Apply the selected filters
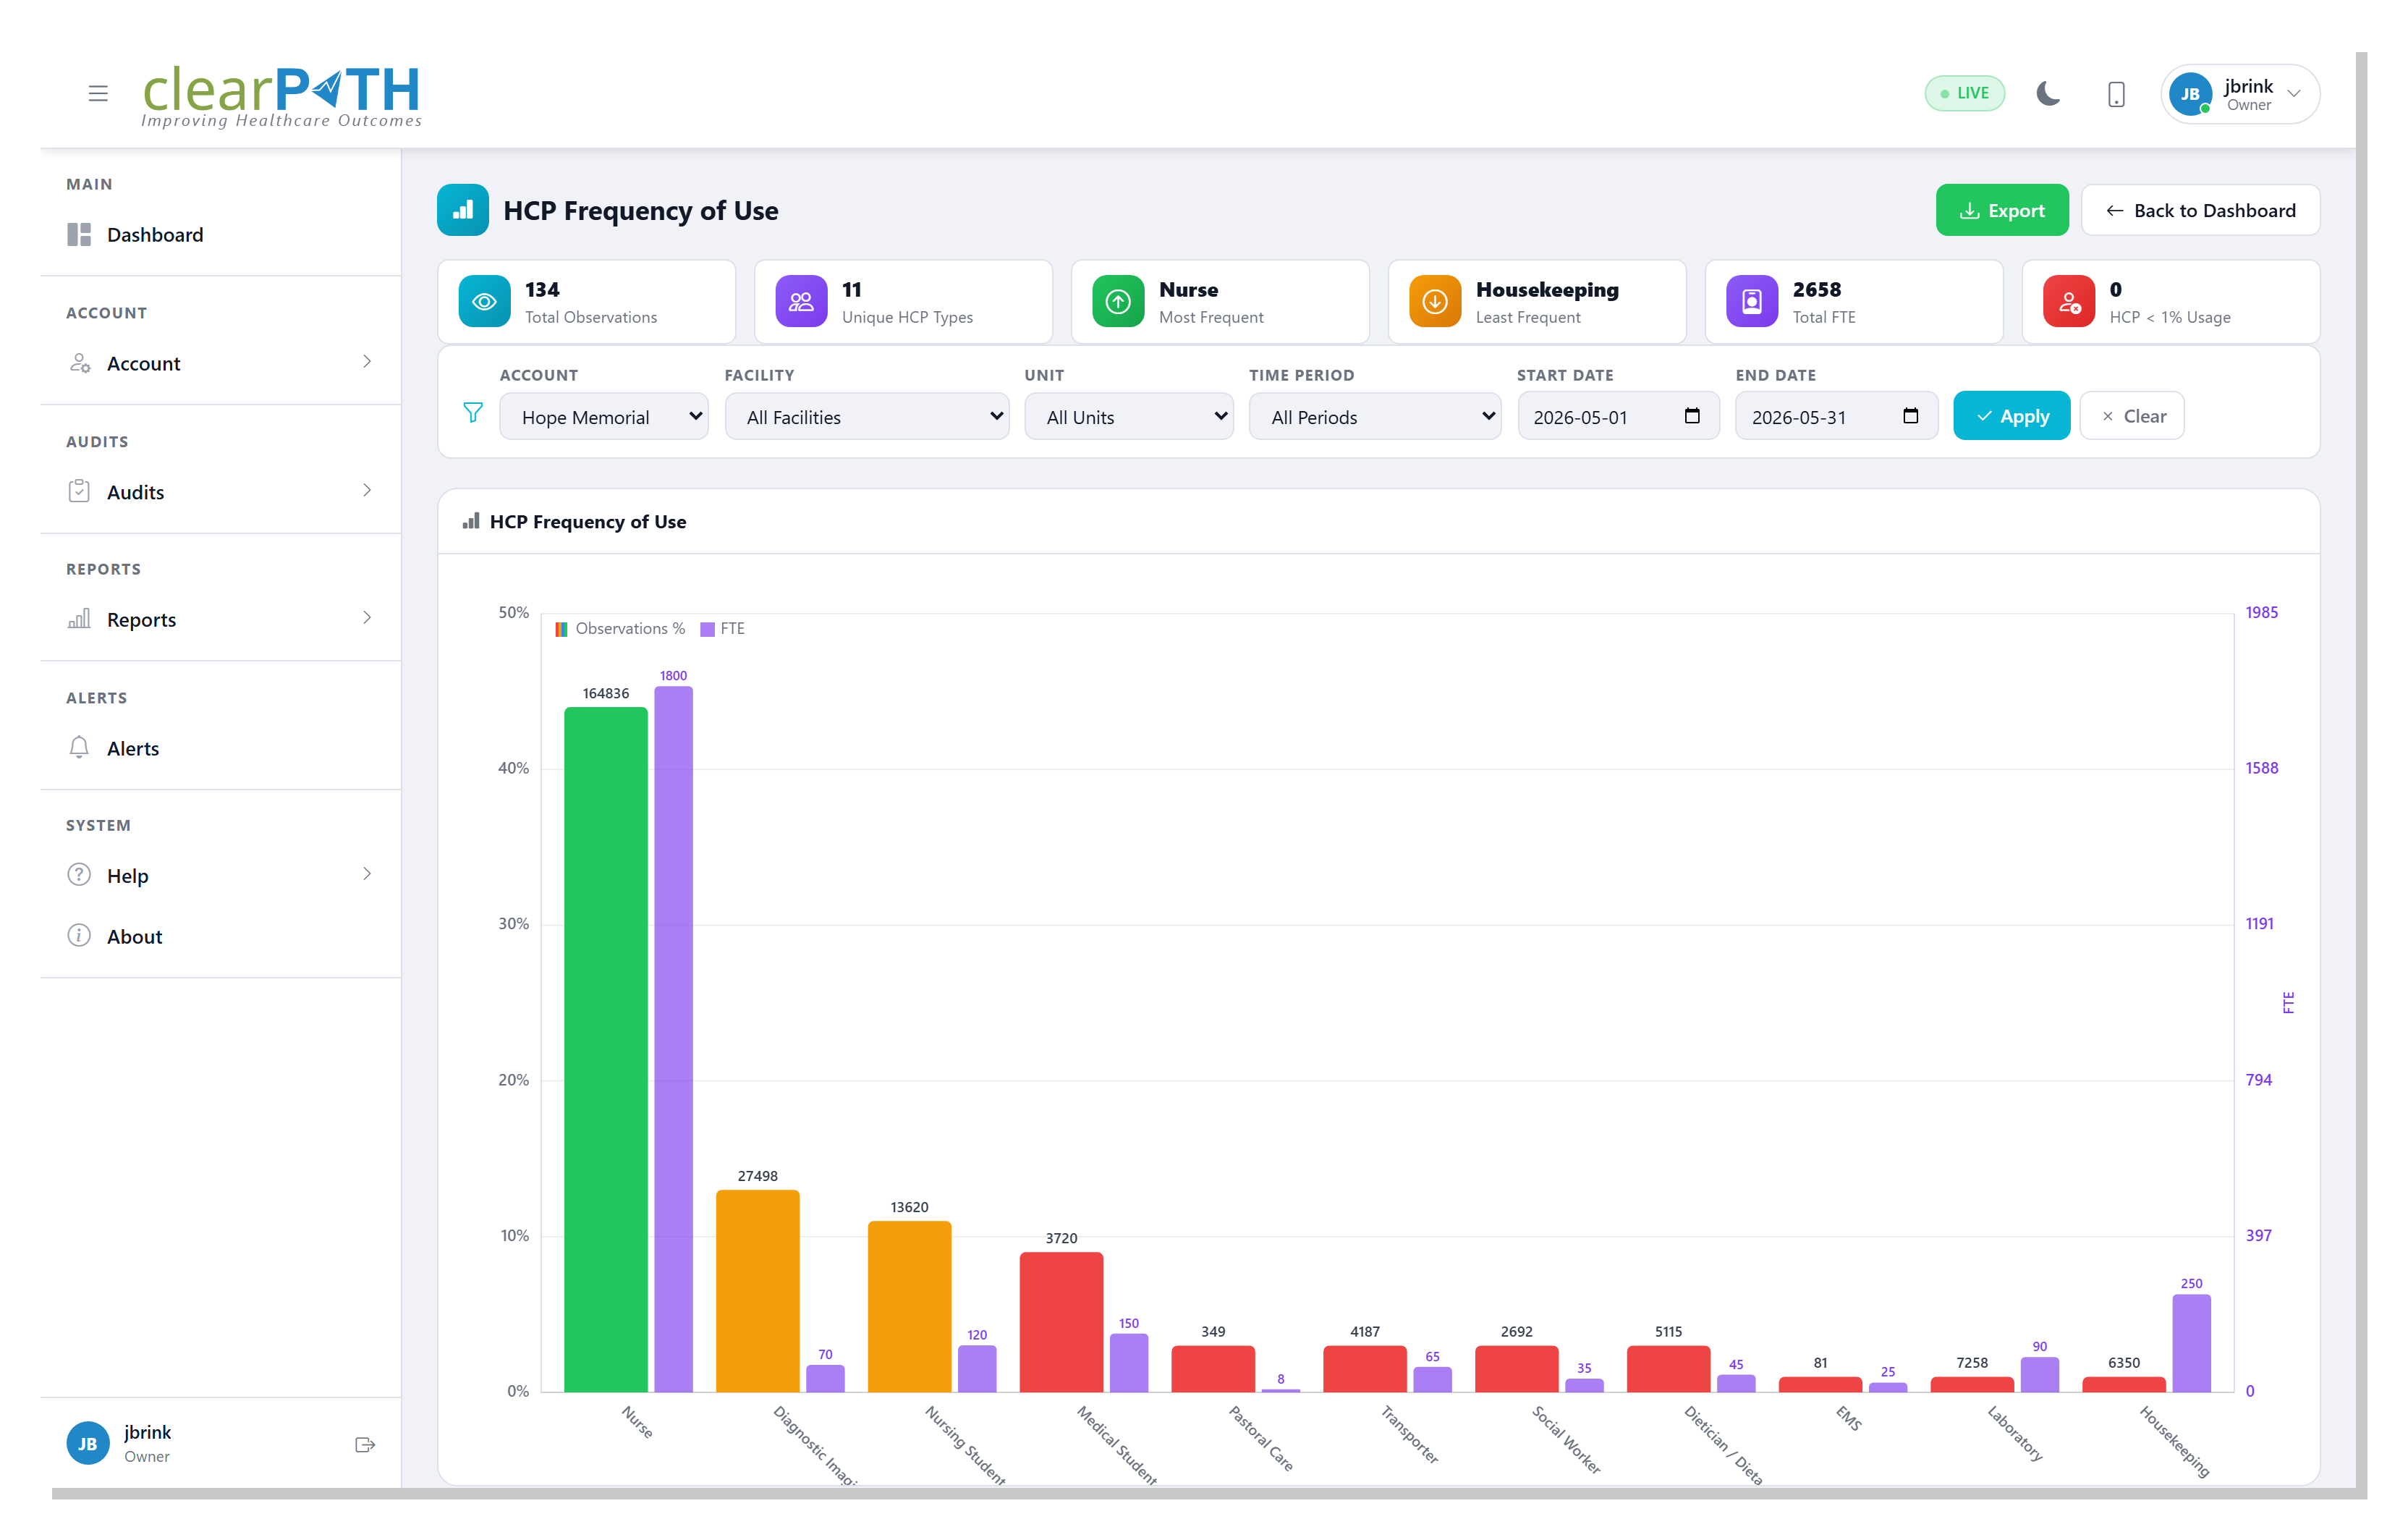The image size is (2408, 1540). 2012,416
